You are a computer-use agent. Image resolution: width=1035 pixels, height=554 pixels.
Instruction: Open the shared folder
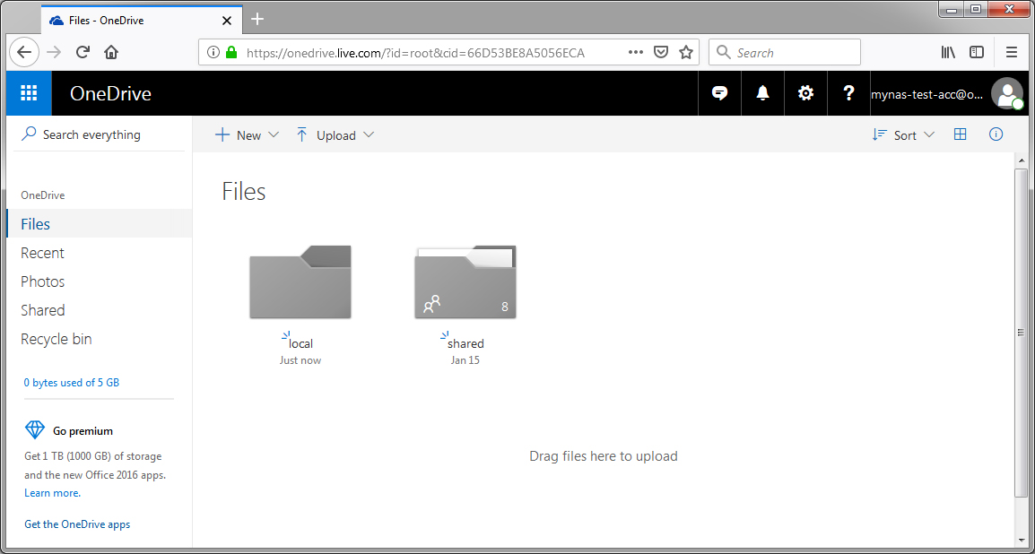(465, 281)
